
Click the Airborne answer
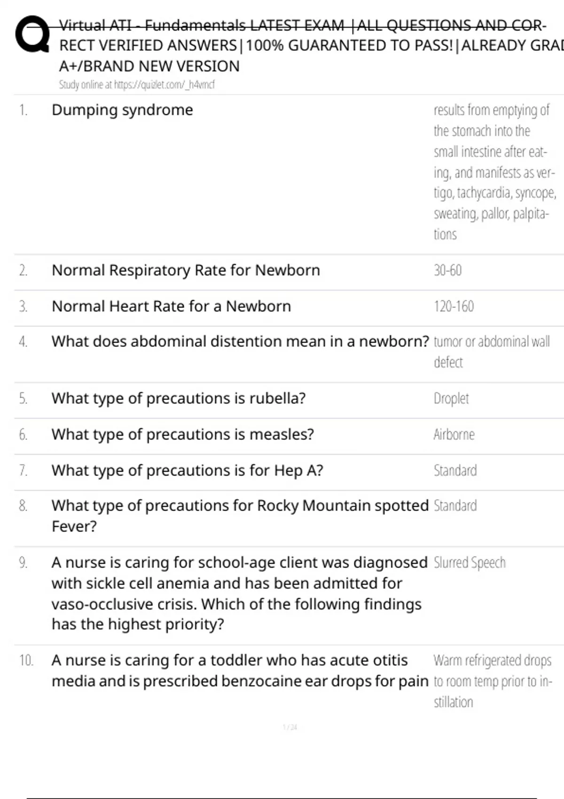(454, 434)
